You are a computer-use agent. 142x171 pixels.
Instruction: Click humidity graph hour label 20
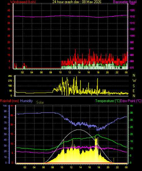pyautogui.click(x=108, y=167)
